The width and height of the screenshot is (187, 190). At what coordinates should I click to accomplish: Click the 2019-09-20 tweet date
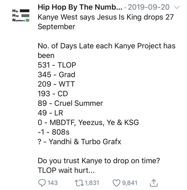point(149,7)
